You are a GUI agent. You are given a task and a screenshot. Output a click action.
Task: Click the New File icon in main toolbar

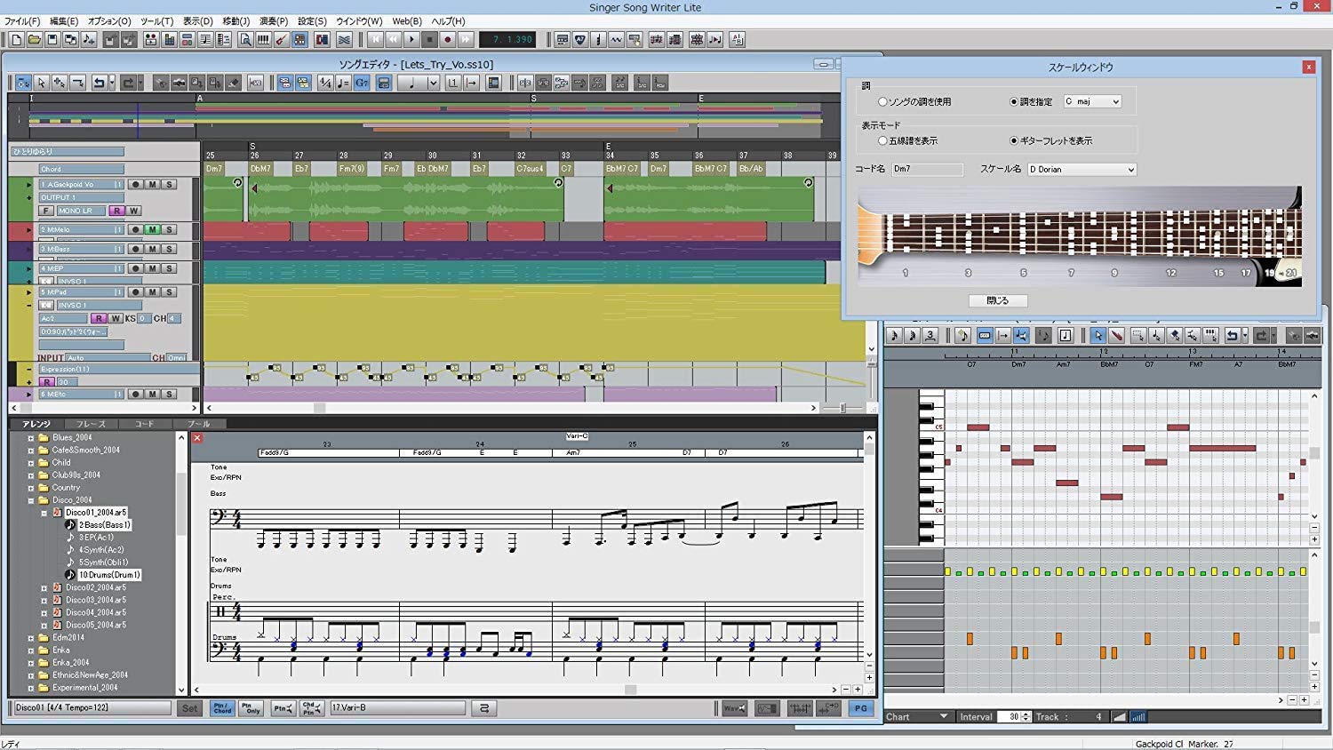16,39
